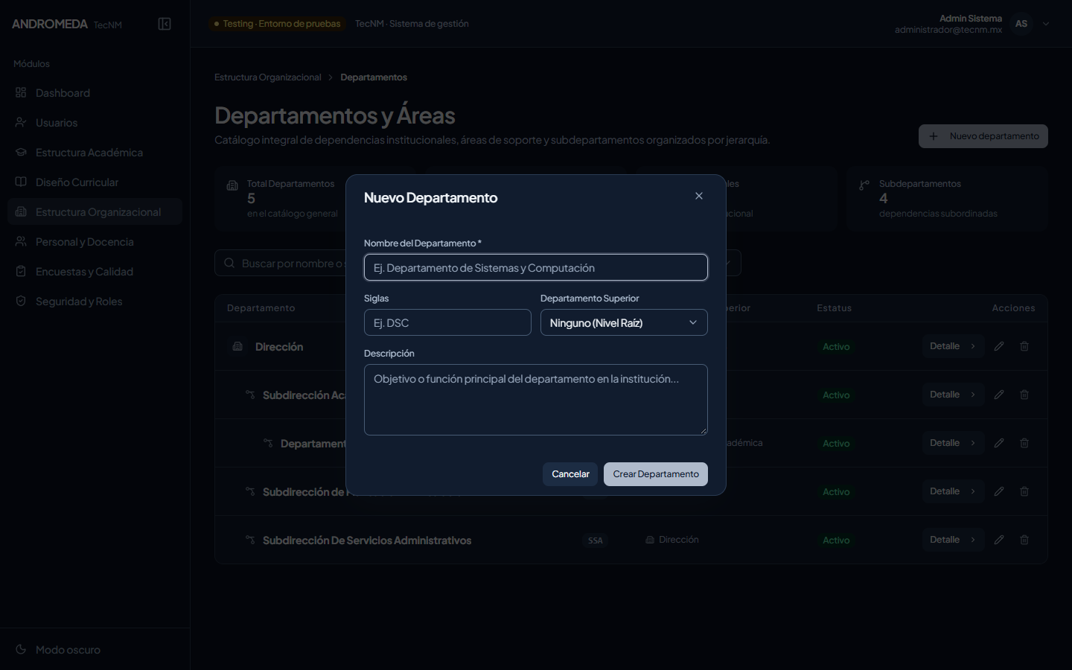This screenshot has height=670, width=1072.
Task: Click the Usuarios sidebar icon
Action: (x=21, y=123)
